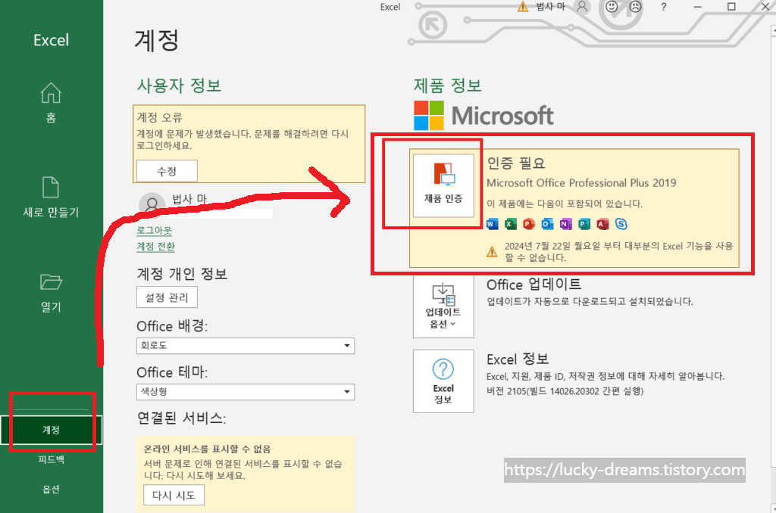Click the Outlook app icon
The image size is (776, 513).
[x=547, y=224]
